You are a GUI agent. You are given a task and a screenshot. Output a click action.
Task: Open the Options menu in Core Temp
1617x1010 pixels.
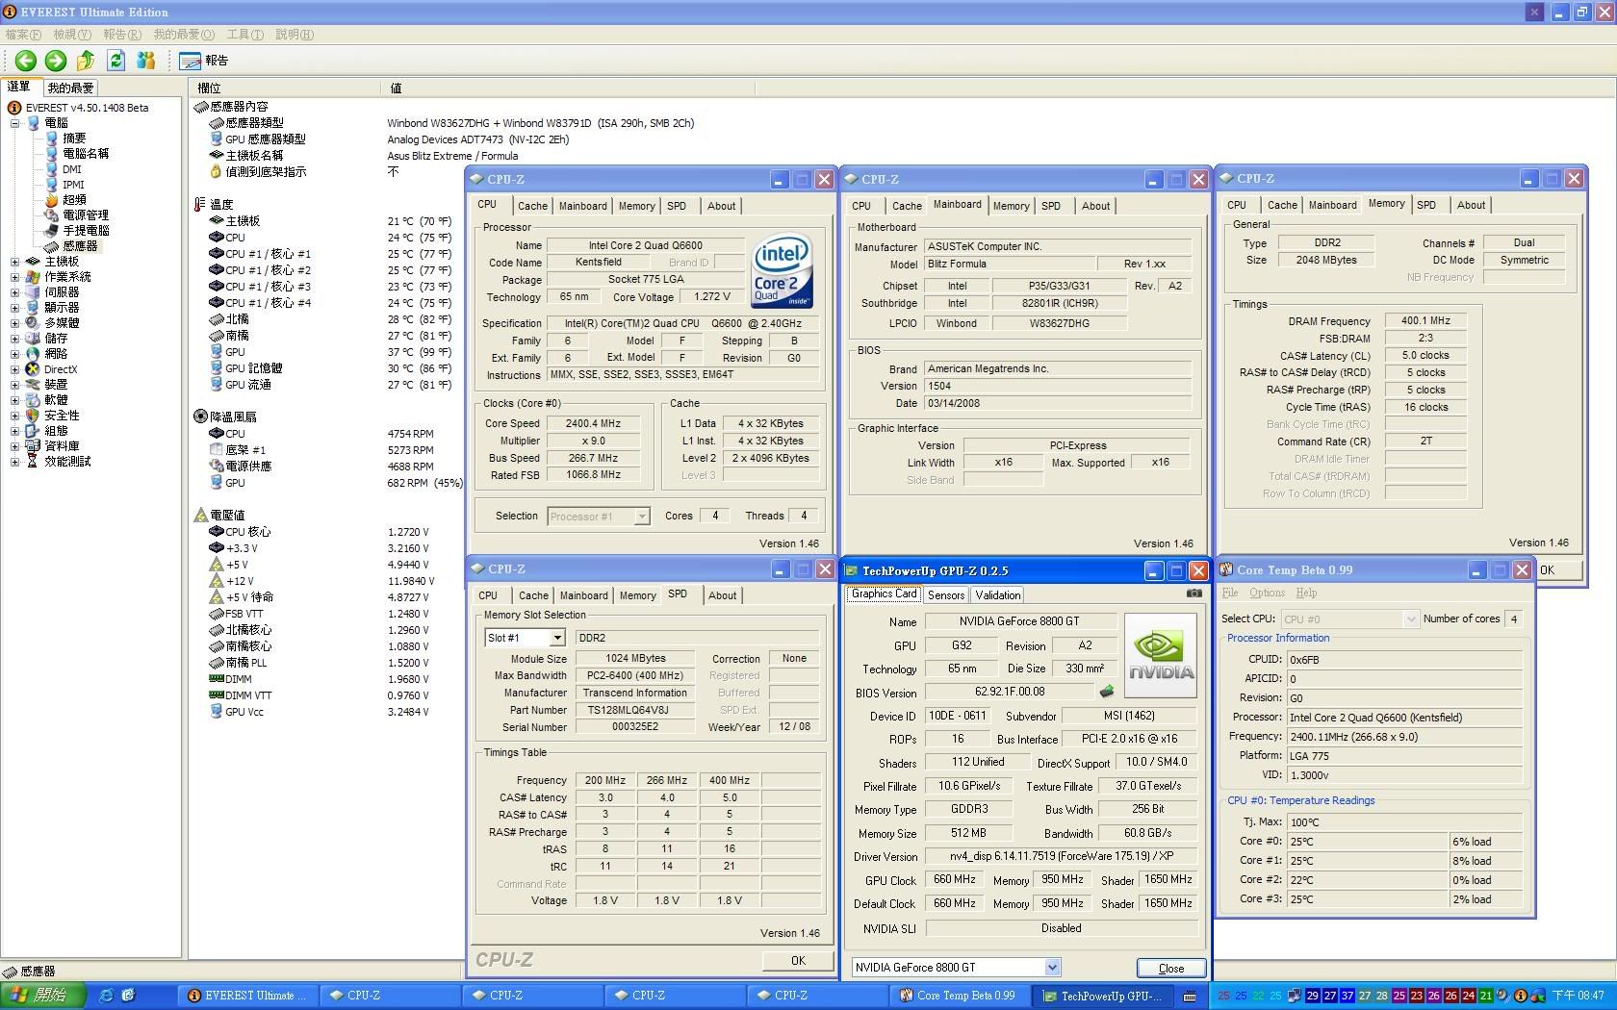click(1267, 593)
